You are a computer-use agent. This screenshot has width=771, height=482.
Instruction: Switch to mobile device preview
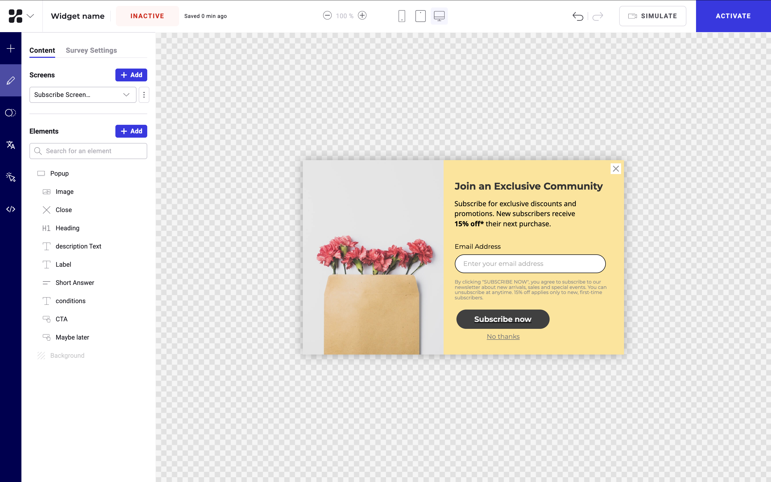coord(402,16)
